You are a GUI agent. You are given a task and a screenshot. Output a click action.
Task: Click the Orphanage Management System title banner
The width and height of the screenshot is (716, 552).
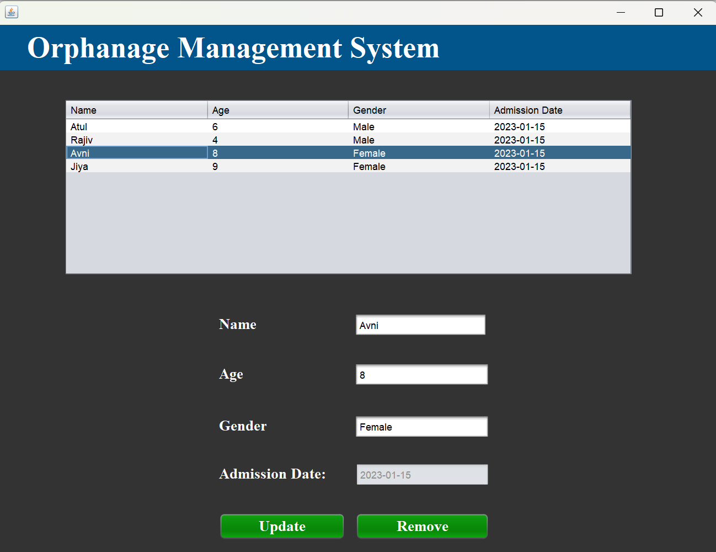(x=234, y=48)
